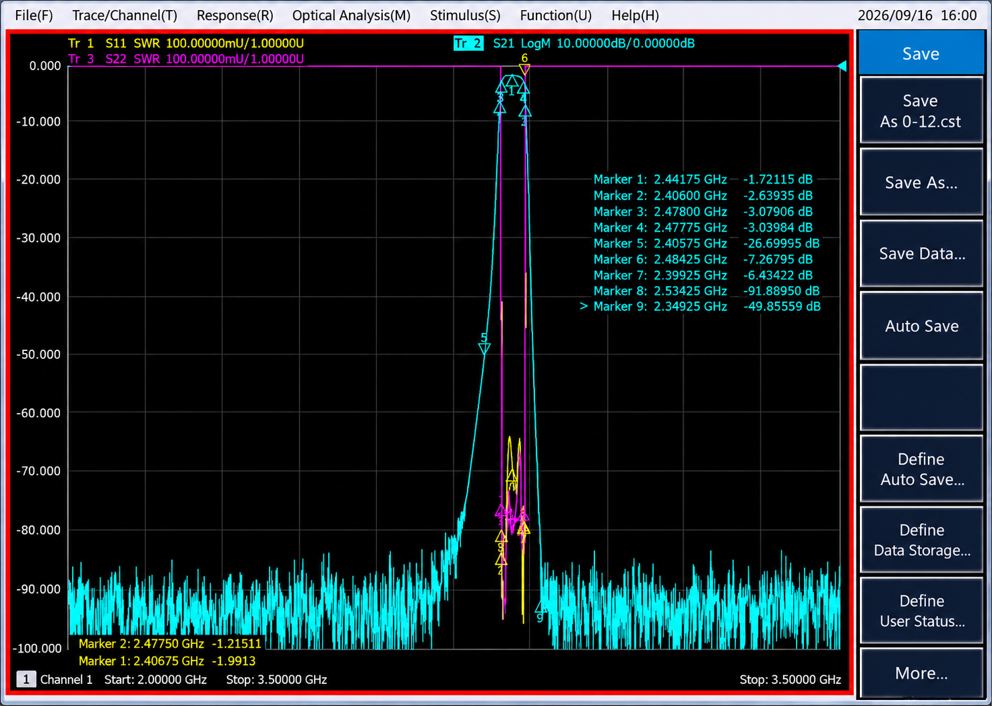
Task: Click Save As 0-12.cst softkey
Action: [921, 111]
